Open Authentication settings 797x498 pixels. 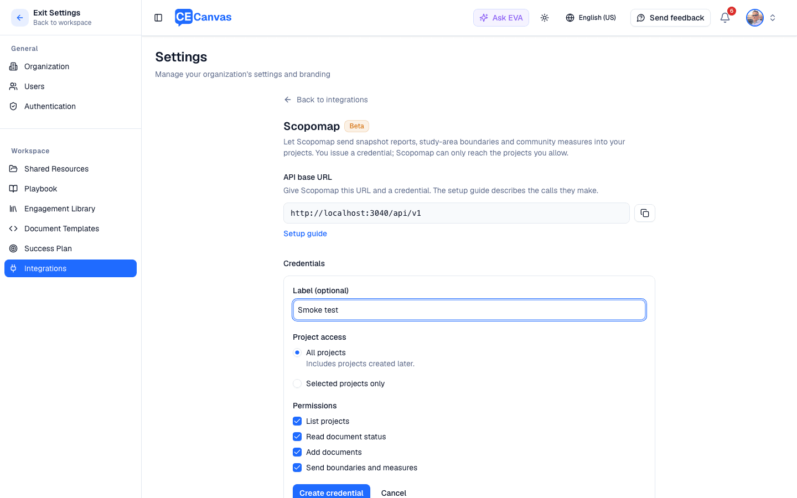click(x=70, y=106)
